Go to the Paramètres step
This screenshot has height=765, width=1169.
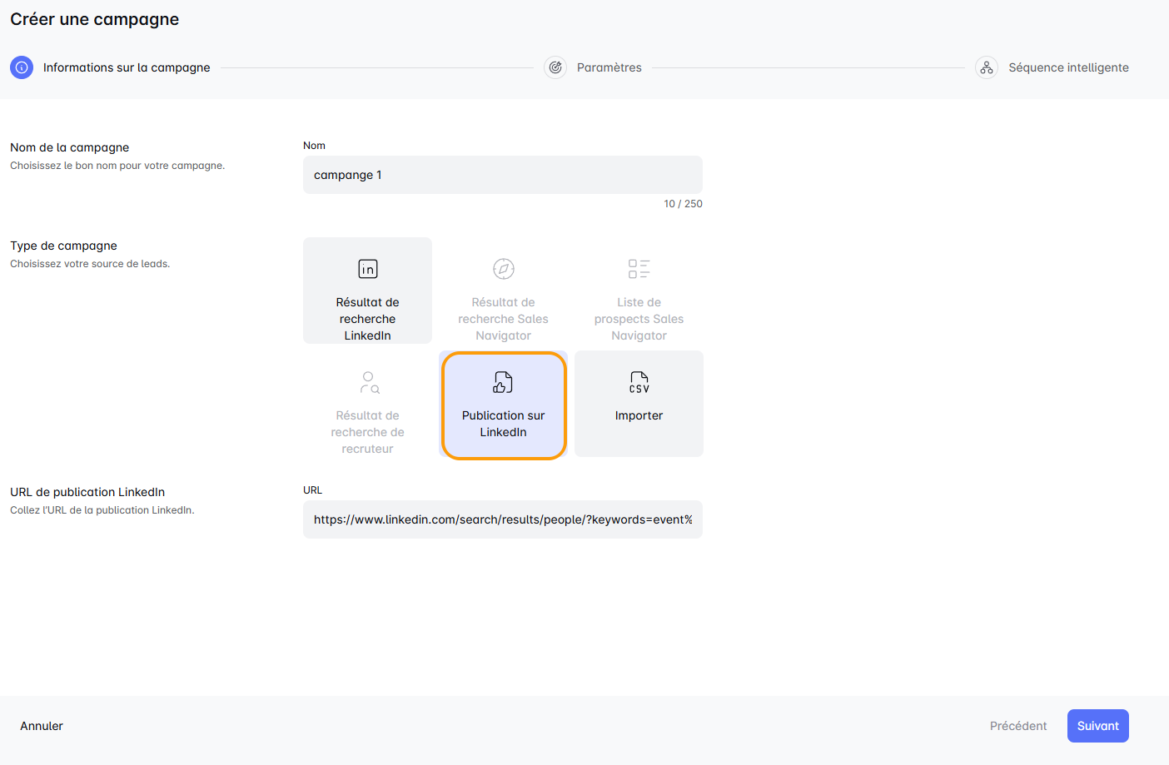click(609, 67)
